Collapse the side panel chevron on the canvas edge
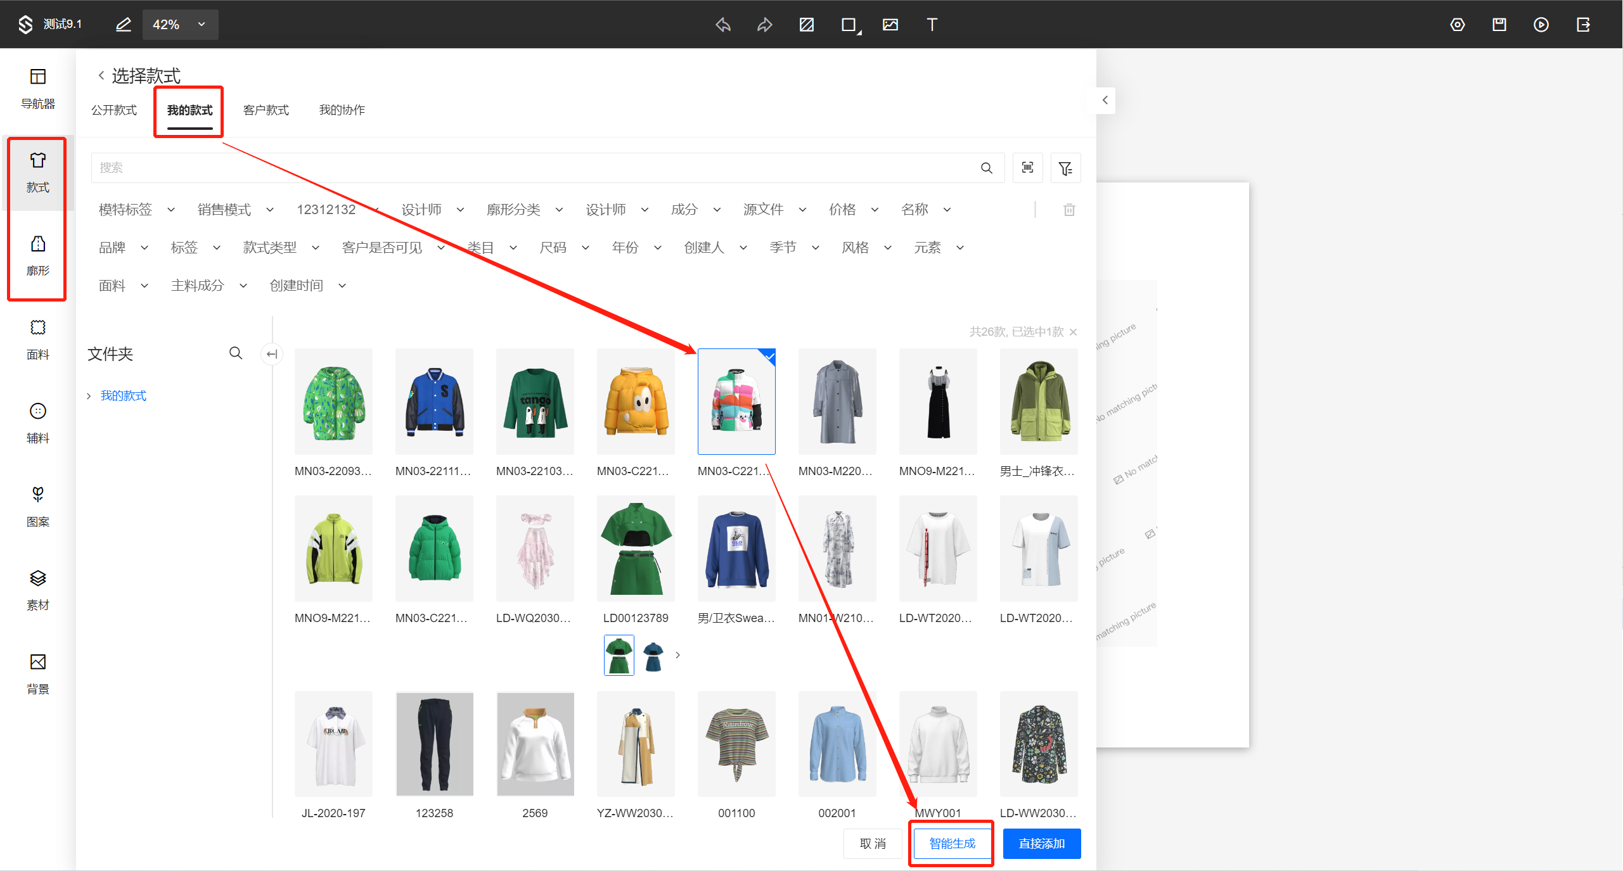 tap(1105, 100)
